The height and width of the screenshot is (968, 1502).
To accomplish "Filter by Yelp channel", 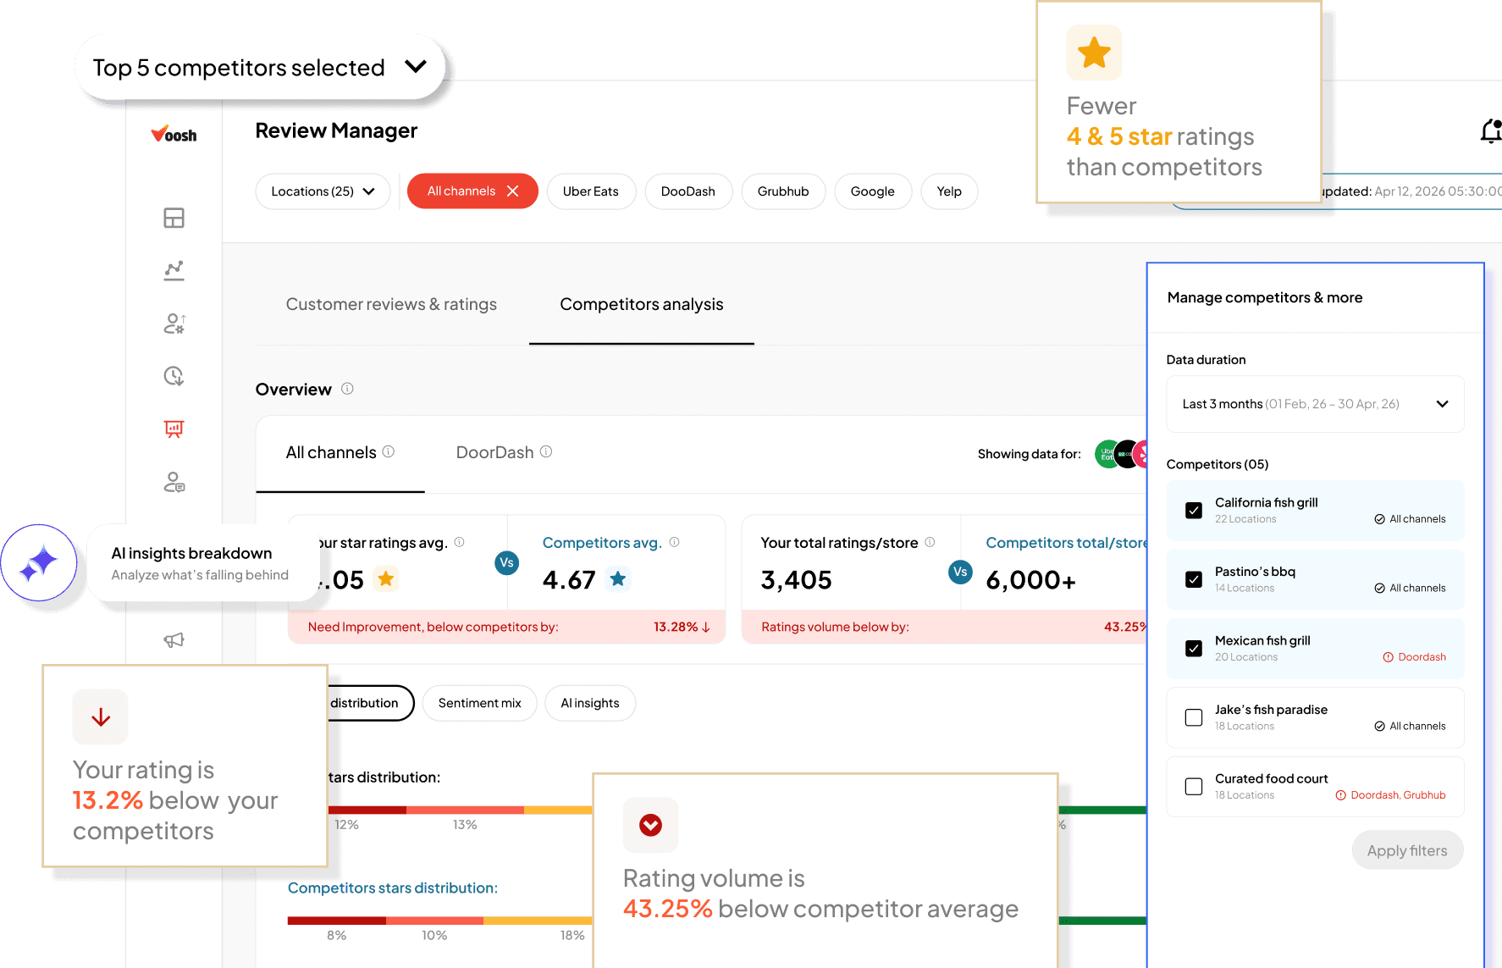I will click(949, 191).
